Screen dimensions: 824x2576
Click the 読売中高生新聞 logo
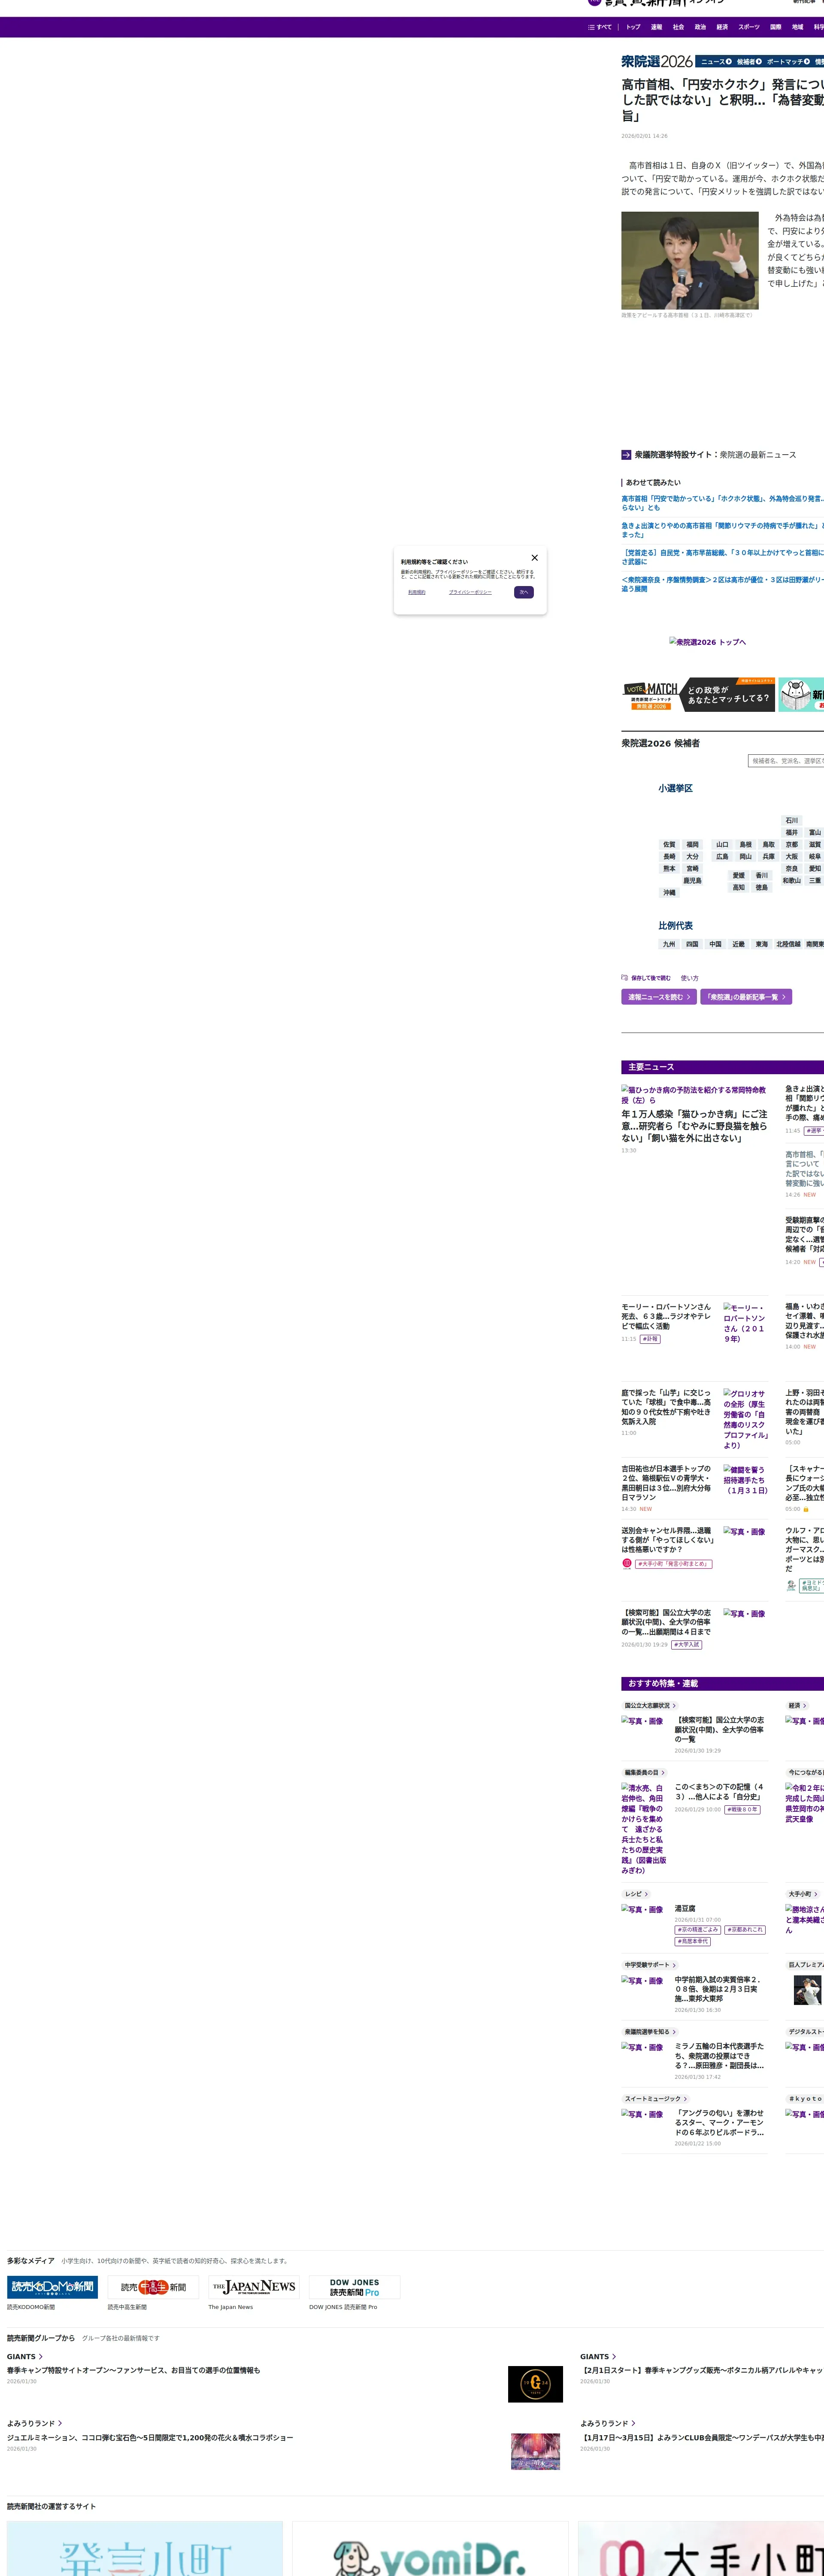pyautogui.click(x=153, y=2287)
